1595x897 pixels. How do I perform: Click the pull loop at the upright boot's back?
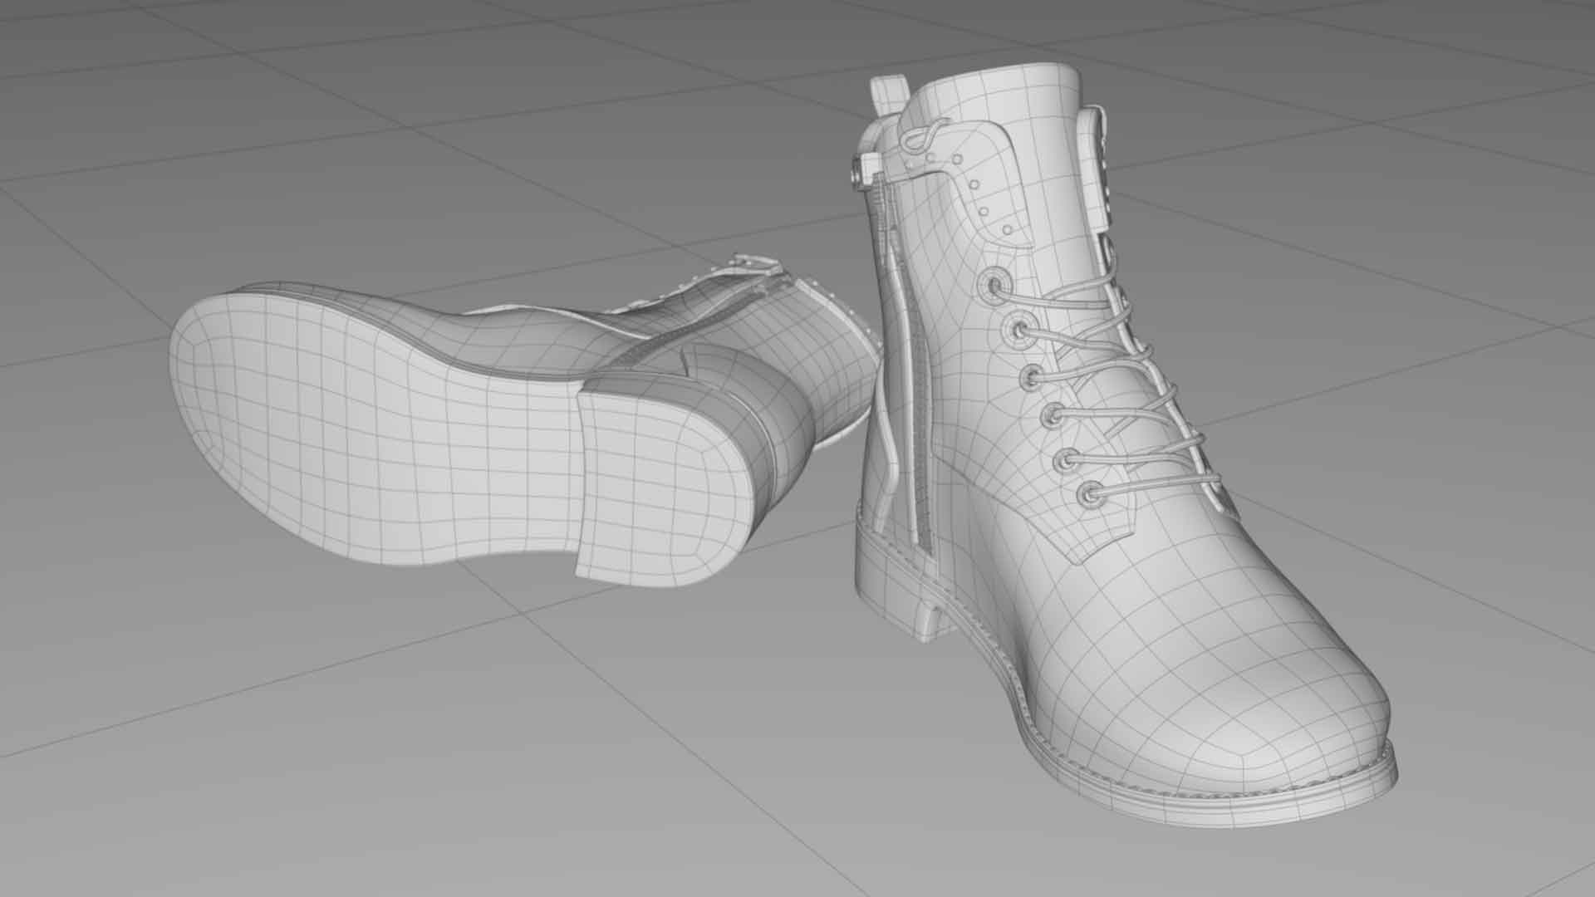(889, 96)
